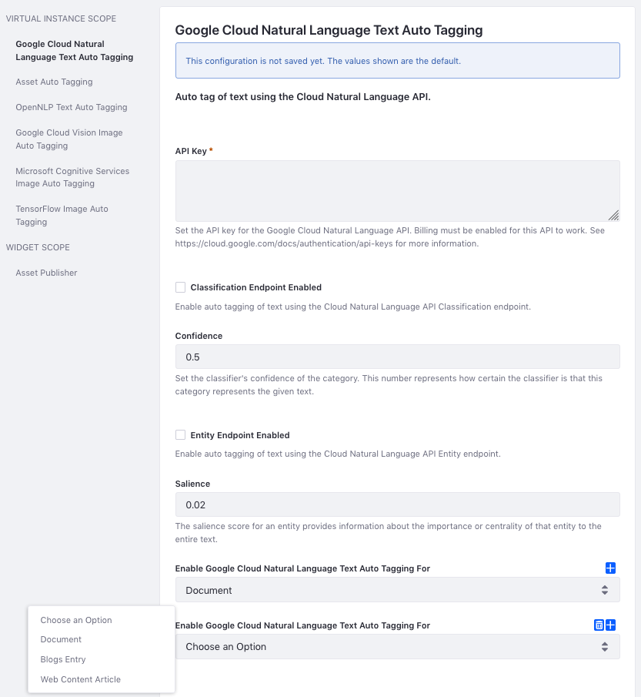Click the Classification Endpoint Enabled label
This screenshot has height=697, width=641.
[x=256, y=287]
